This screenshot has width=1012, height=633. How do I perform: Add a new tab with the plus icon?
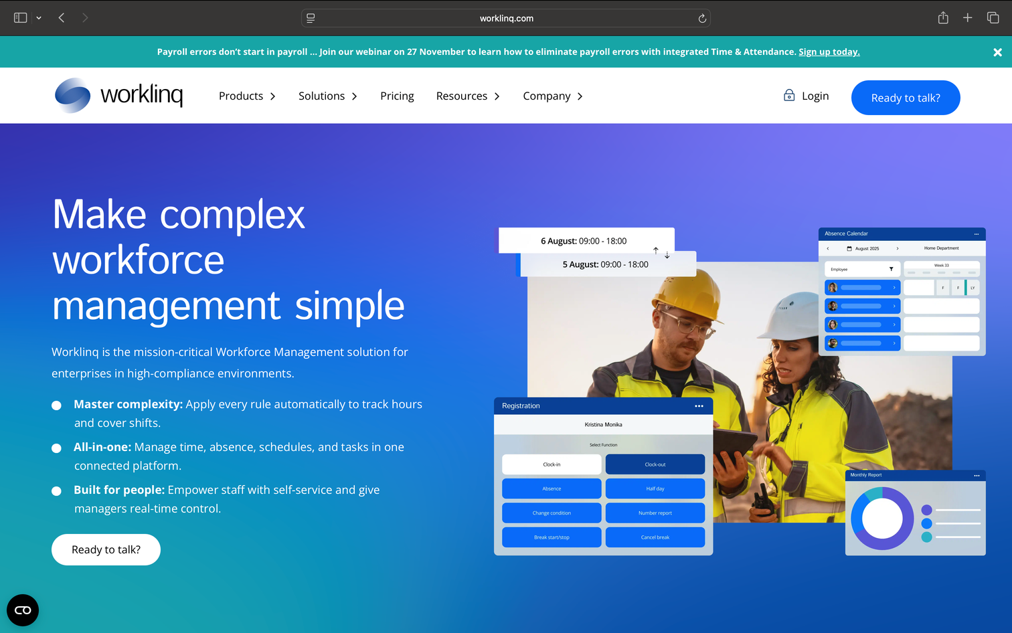point(967,18)
